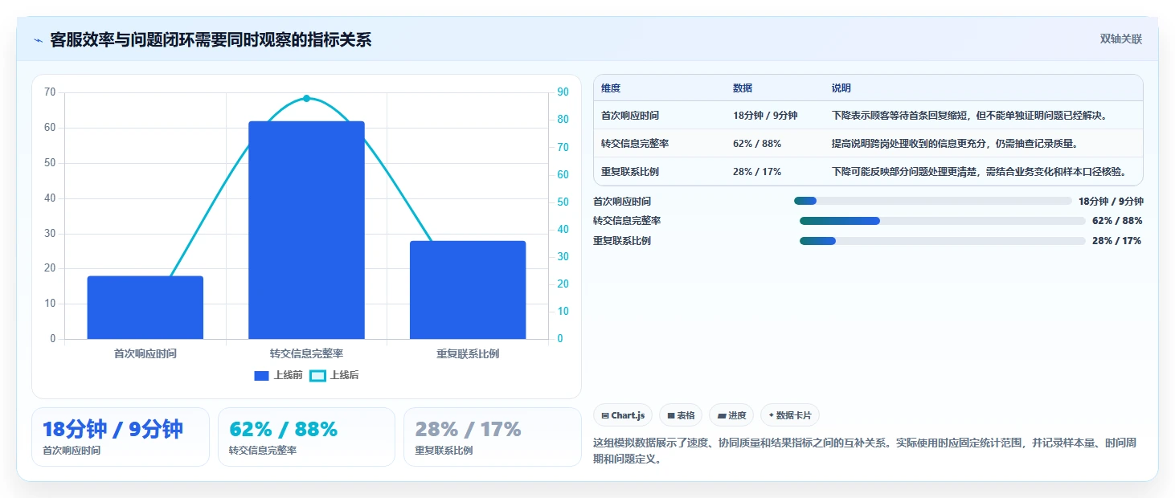This screenshot has height=498, width=1175.
Task: Click the 62% / 88% table cell
Action: pos(757,144)
